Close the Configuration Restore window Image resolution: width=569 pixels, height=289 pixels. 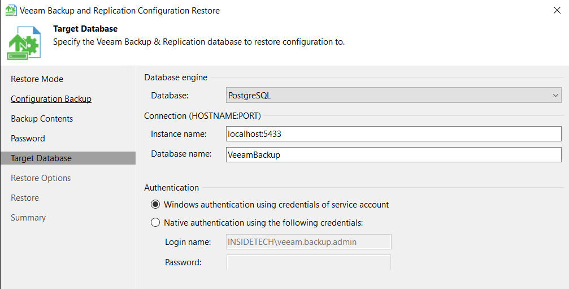coord(557,10)
